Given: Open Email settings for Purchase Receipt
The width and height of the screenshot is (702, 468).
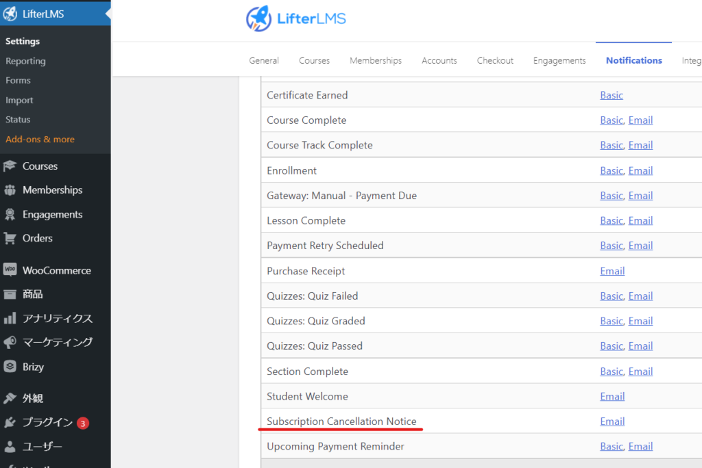Looking at the screenshot, I should [x=612, y=272].
